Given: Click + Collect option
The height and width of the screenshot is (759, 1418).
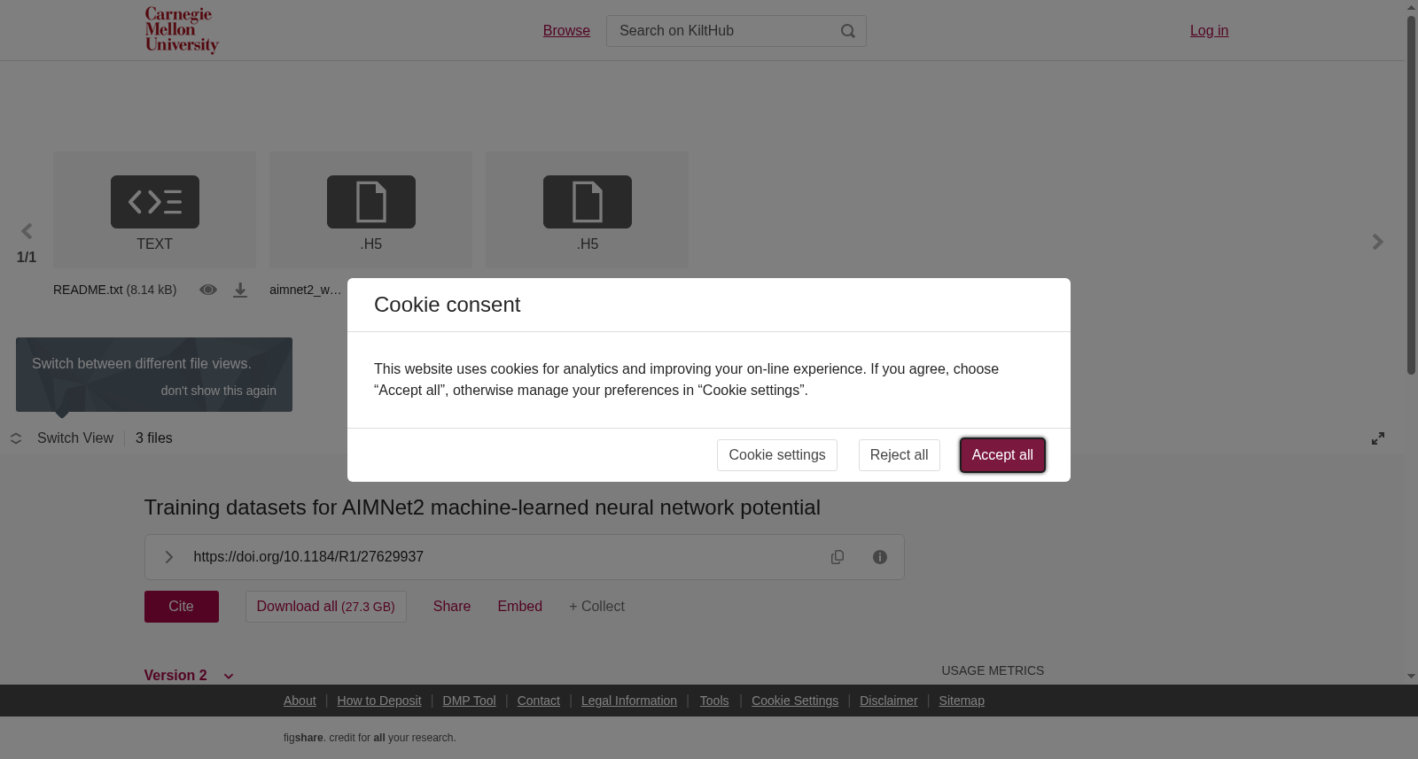Looking at the screenshot, I should [x=597, y=607].
